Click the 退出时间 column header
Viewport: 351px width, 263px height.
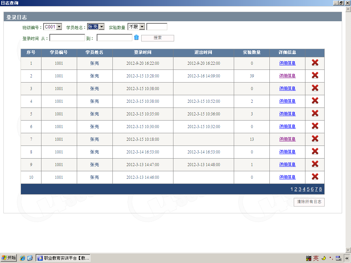(x=204, y=52)
